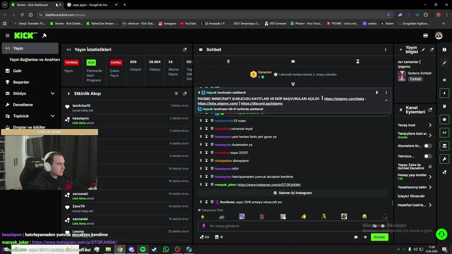The width and height of the screenshot is (452, 254).
Task: Pop out the Kanal Eylemleri panel
Action: click(430, 110)
